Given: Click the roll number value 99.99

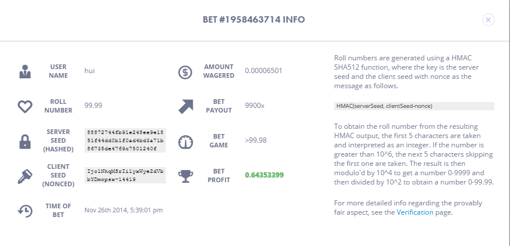Looking at the screenshot, I should point(93,106).
